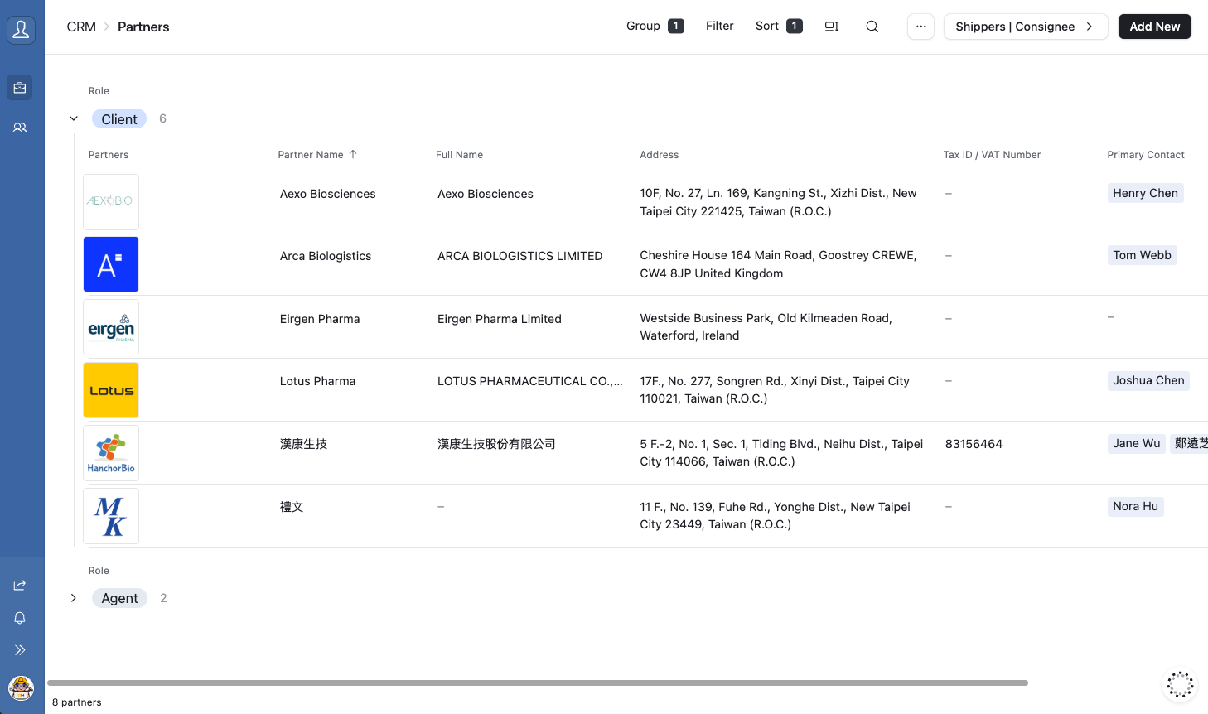The image size is (1208, 714).
Task: Collapse the Client role group
Action: [x=73, y=118]
